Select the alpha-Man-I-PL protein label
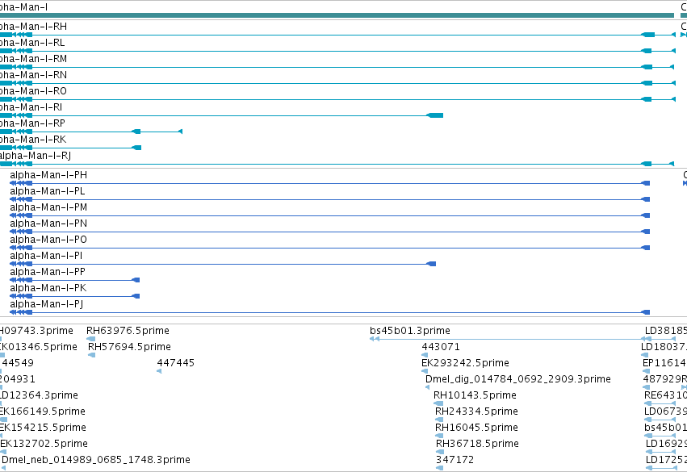Viewport: 687px width, 472px height. point(48,191)
